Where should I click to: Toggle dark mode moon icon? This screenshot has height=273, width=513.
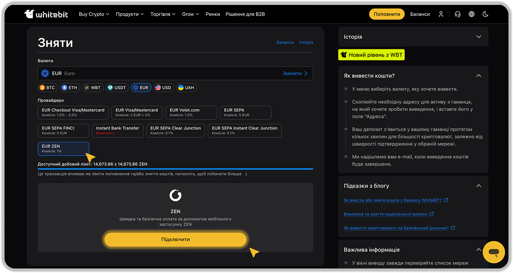click(486, 14)
